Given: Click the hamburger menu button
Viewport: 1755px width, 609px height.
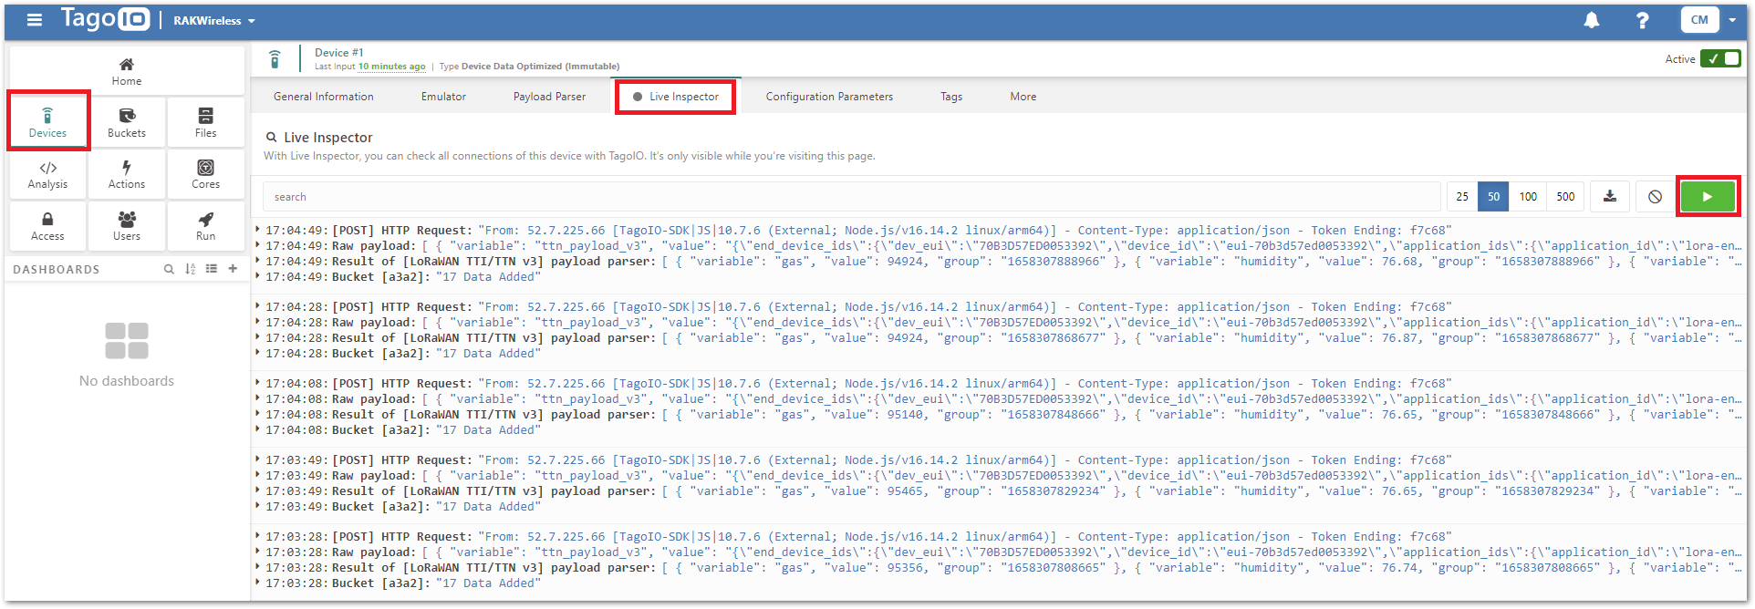Looking at the screenshot, I should [x=35, y=20].
